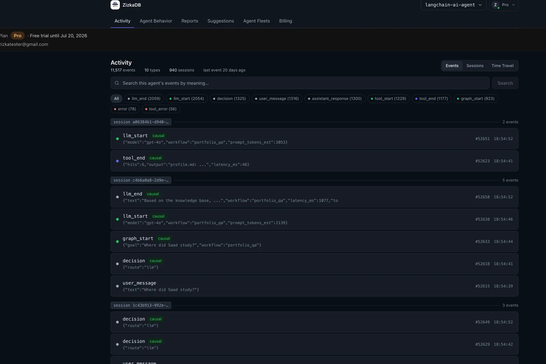Open graph_start event #52633

point(314,242)
